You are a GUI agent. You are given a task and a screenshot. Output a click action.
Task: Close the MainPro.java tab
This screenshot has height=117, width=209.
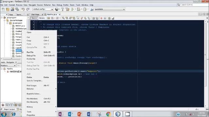pos(59,14)
